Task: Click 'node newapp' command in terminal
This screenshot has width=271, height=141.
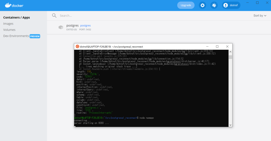Action: [147, 118]
